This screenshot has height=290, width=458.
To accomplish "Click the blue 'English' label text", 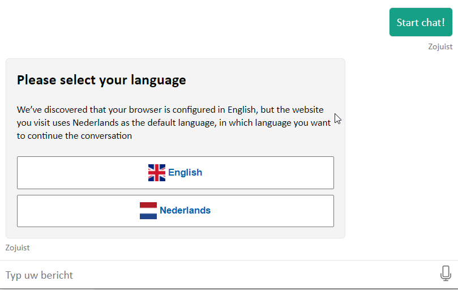I will (x=185, y=173).
